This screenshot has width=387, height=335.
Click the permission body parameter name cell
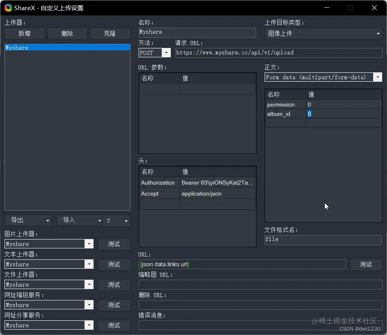pyautogui.click(x=285, y=104)
